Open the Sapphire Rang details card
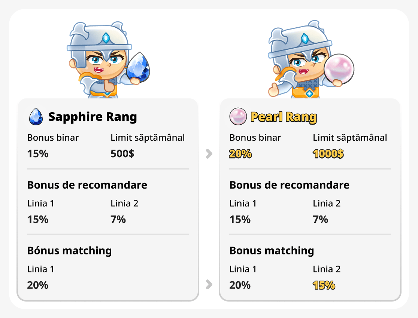Image resolution: width=418 pixels, height=318 pixels. click(92, 116)
